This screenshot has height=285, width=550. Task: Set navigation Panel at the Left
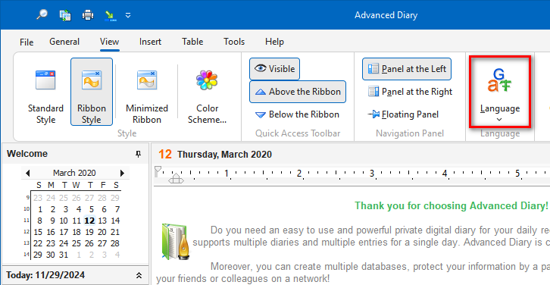407,69
